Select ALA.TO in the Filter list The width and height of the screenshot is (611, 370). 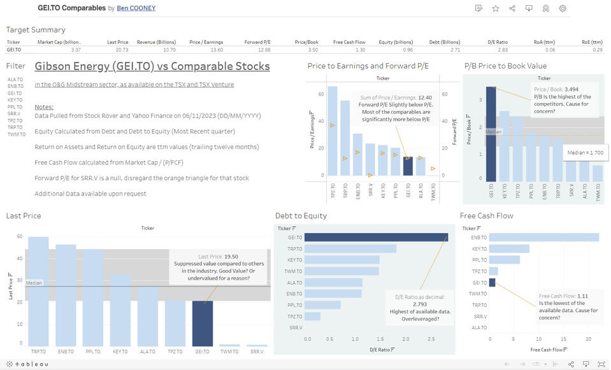click(15, 80)
